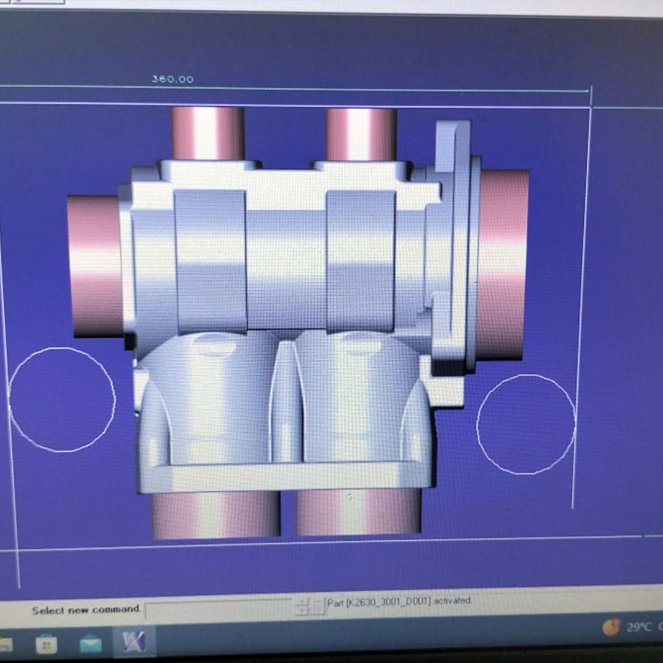Select the top-right pink cylinder core

click(361, 134)
